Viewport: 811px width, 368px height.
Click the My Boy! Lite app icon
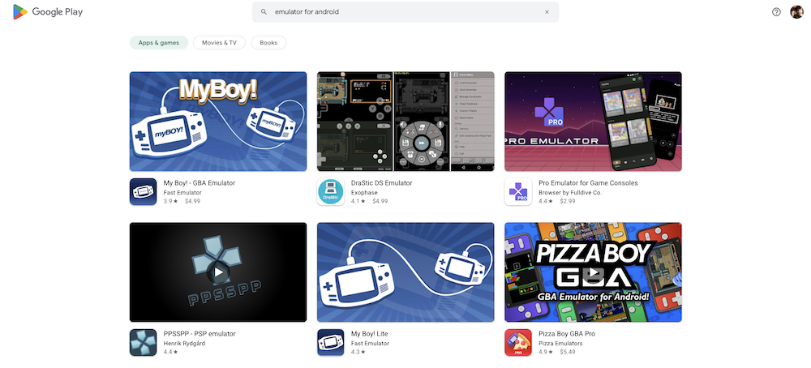tap(331, 343)
